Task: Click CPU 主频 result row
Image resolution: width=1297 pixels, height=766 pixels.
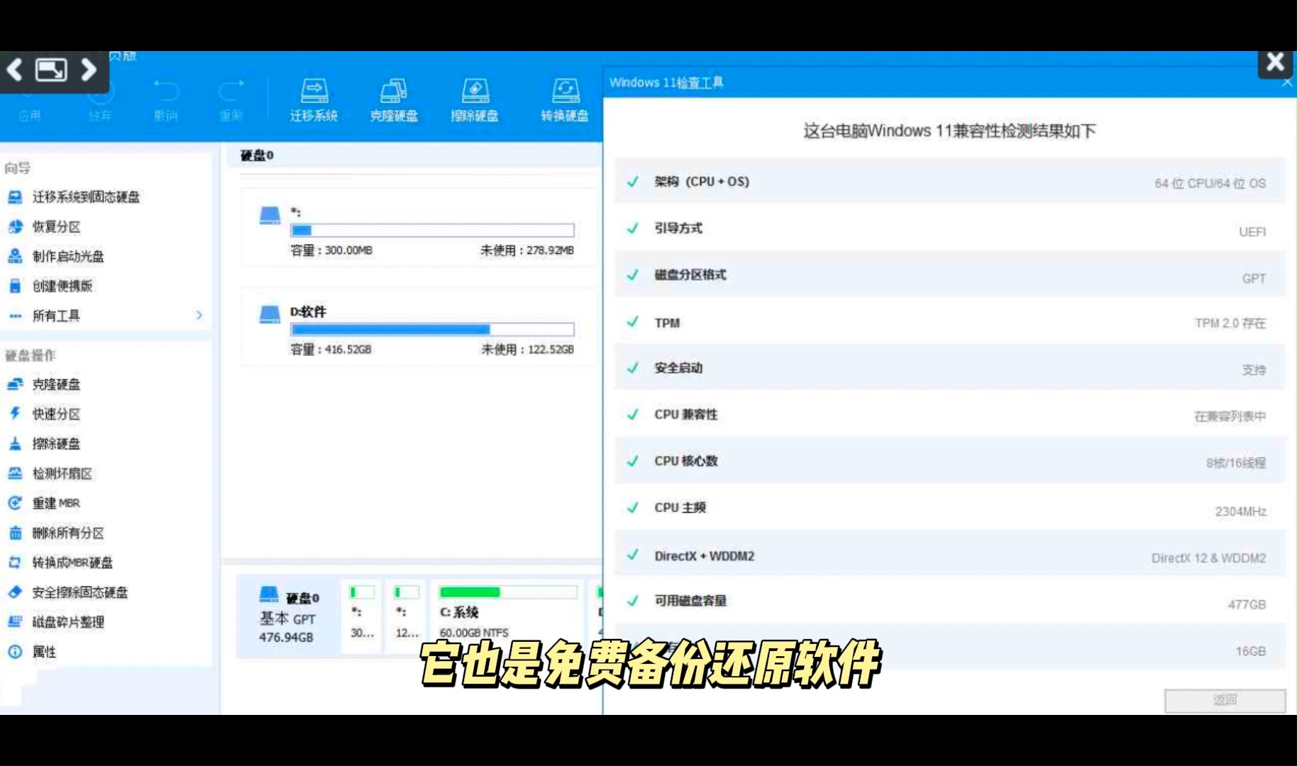Action: (950, 508)
